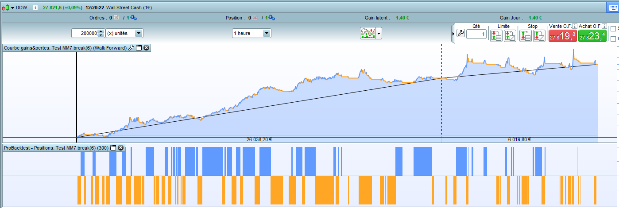Tick the upper checkbox right of Achat
The height and width of the screenshot is (208, 619).
point(613,29)
